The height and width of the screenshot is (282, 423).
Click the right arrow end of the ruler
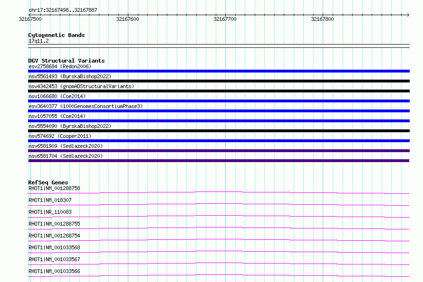pyautogui.click(x=408, y=15)
